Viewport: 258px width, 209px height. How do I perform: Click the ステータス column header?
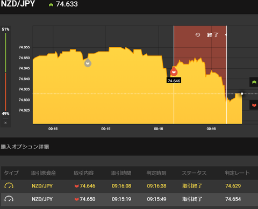(194, 173)
